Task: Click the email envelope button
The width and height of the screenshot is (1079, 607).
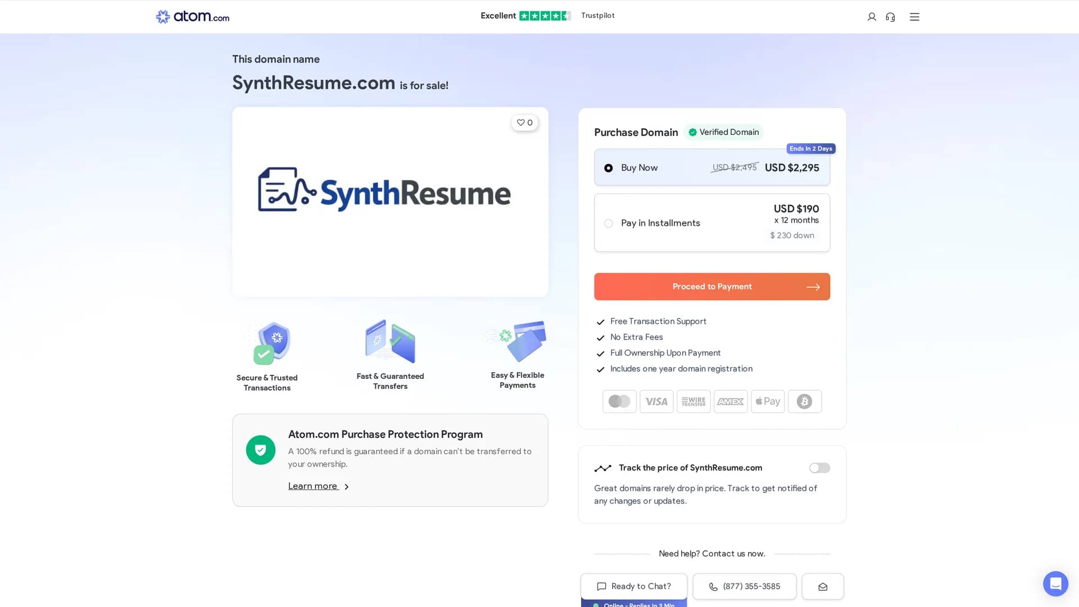Action: click(823, 586)
